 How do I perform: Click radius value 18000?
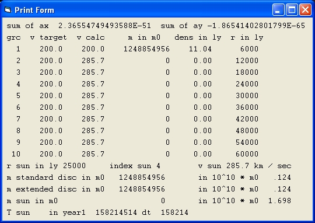[247, 72]
